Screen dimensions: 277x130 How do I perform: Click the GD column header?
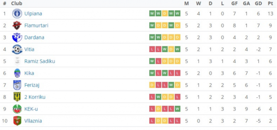coord(259,3)
